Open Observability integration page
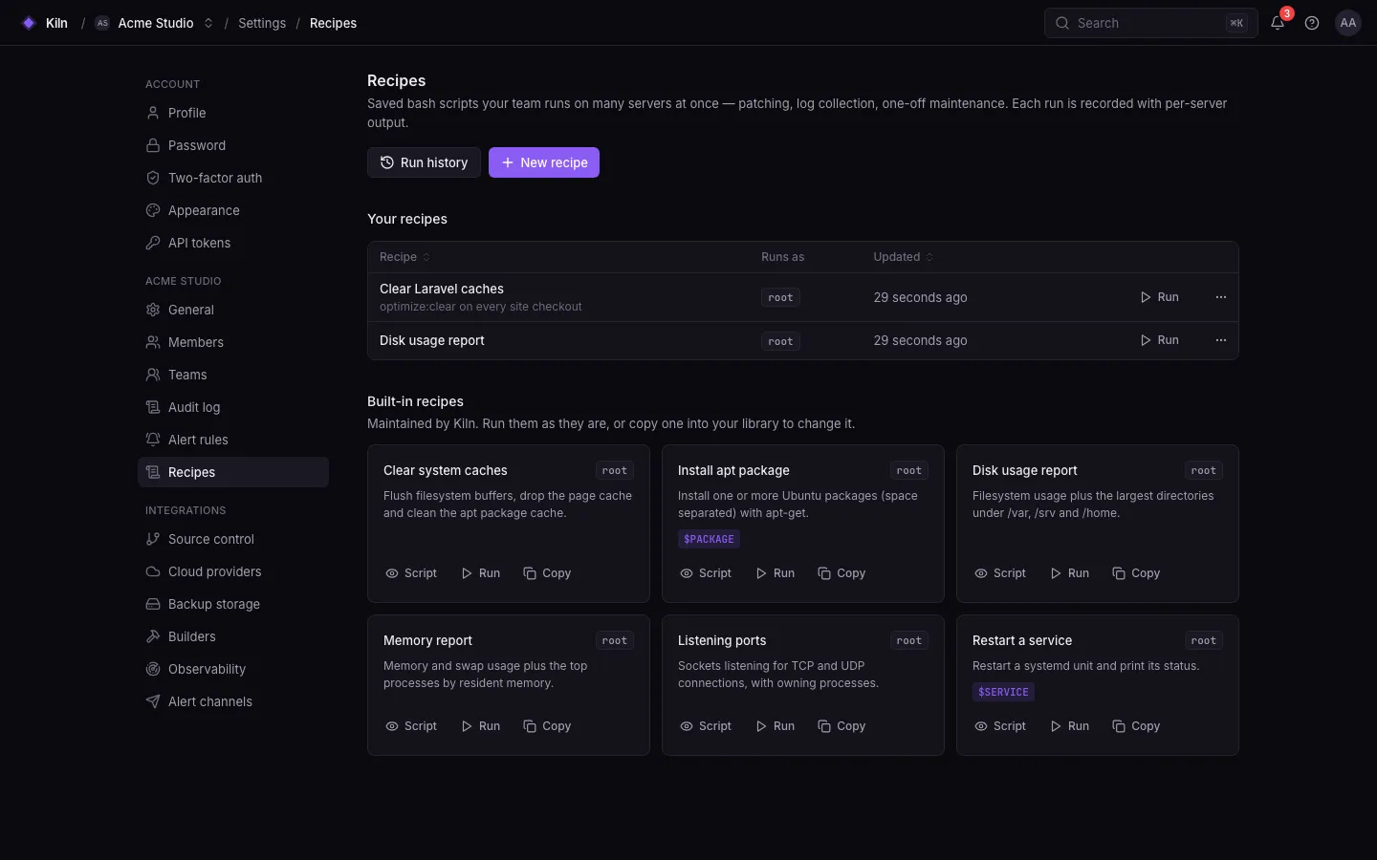This screenshot has height=860, width=1377. (x=233, y=669)
